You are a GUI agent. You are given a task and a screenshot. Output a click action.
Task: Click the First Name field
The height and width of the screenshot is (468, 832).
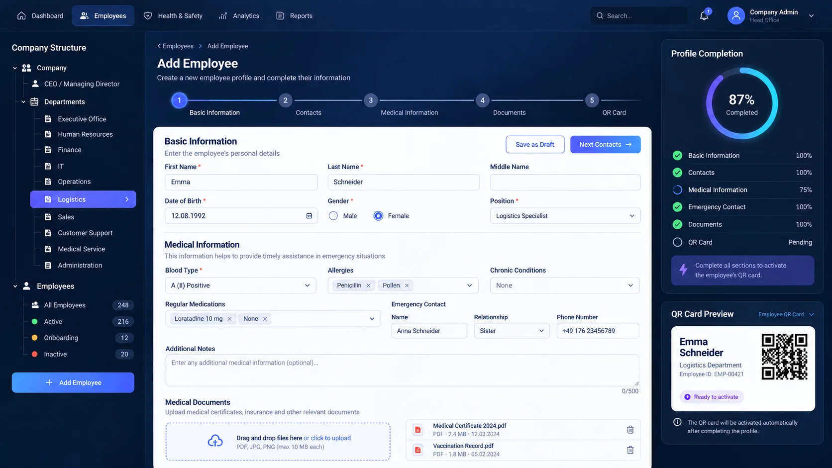click(241, 182)
